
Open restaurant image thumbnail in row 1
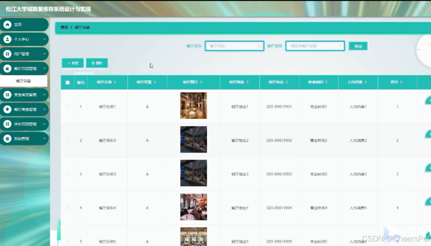[x=194, y=106]
